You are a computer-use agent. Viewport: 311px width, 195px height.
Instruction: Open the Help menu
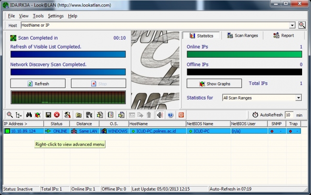(72, 16)
